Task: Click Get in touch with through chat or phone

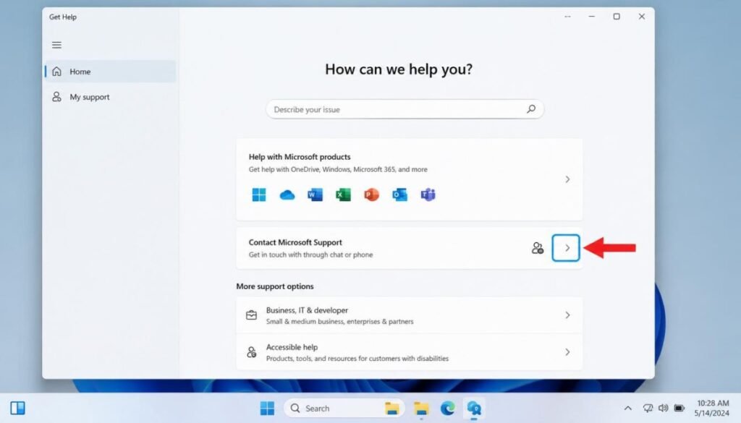Action: 311,255
